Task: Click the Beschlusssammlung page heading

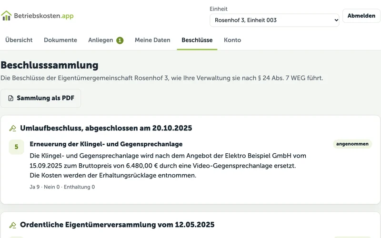Action: [50, 65]
